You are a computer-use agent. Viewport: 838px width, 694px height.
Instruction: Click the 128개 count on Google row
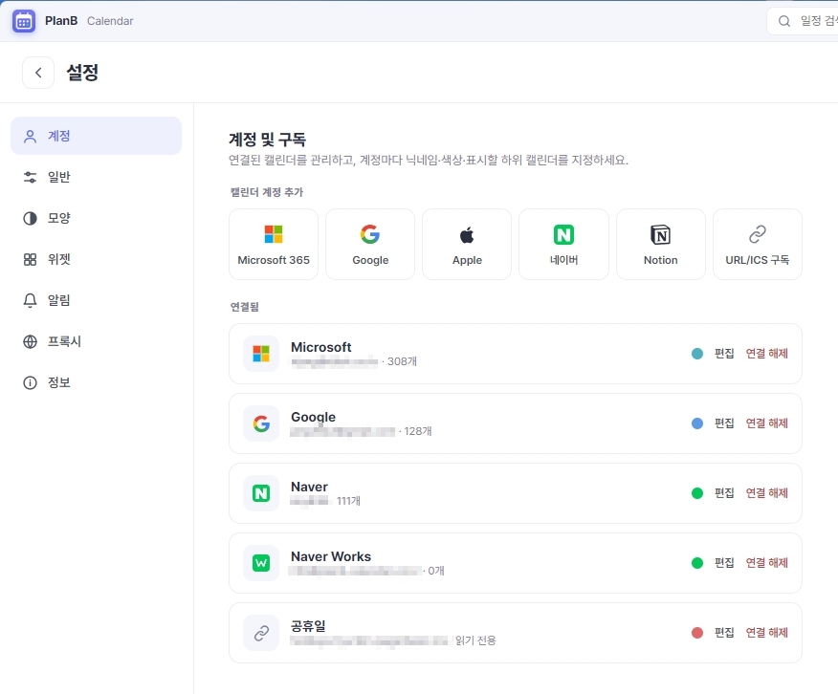(418, 431)
